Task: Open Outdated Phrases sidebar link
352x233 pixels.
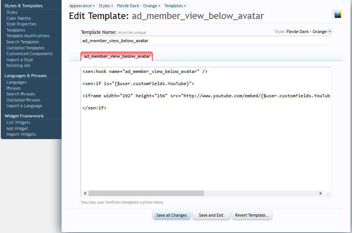Action: point(23,100)
